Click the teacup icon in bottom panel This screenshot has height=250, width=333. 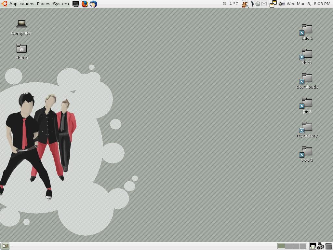coord(313,246)
